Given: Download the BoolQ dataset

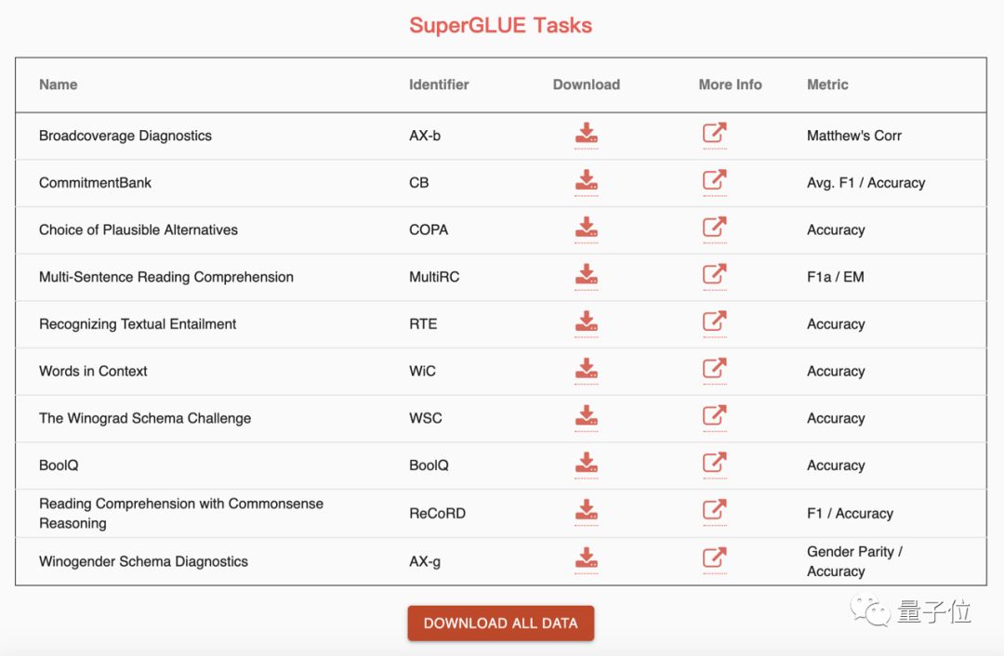Looking at the screenshot, I should pyautogui.click(x=587, y=463).
